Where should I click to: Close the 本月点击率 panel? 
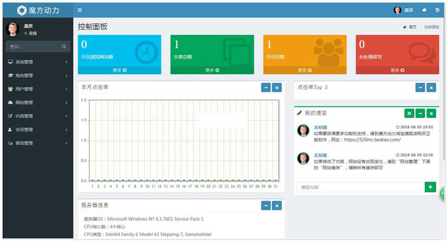tap(277, 87)
